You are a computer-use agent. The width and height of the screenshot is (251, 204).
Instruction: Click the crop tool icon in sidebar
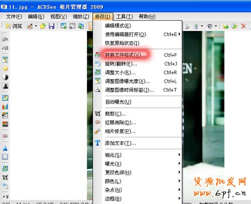[x=5, y=177]
